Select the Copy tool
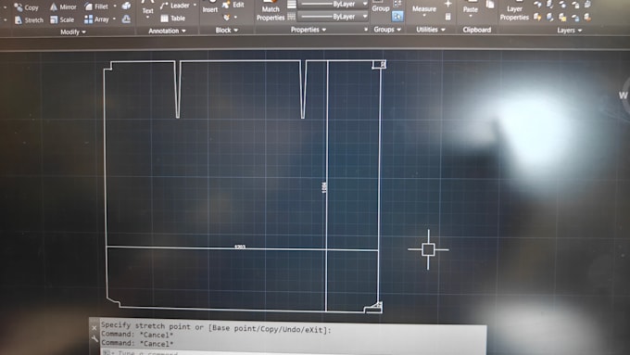Screen dimensions: 630x355 tap(26, 7)
